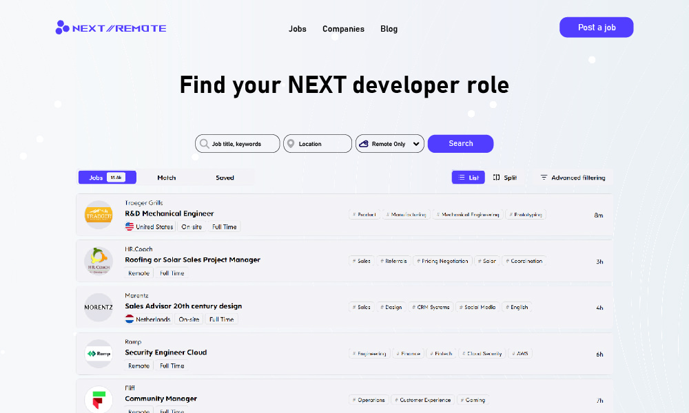Screen dimensions: 689x413
Task: Open the Remote Only dropdown
Action: click(389, 143)
